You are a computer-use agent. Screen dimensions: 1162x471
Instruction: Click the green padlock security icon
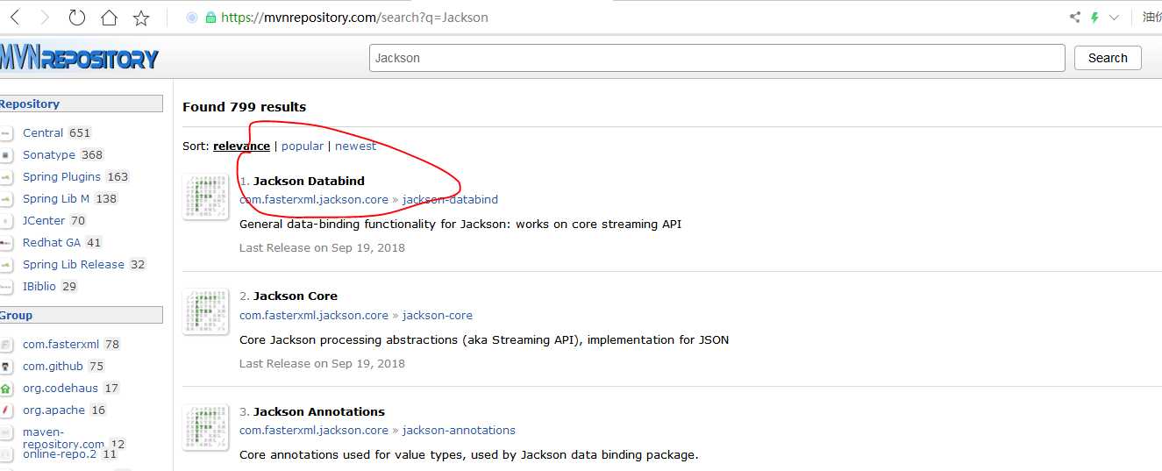[x=210, y=17]
